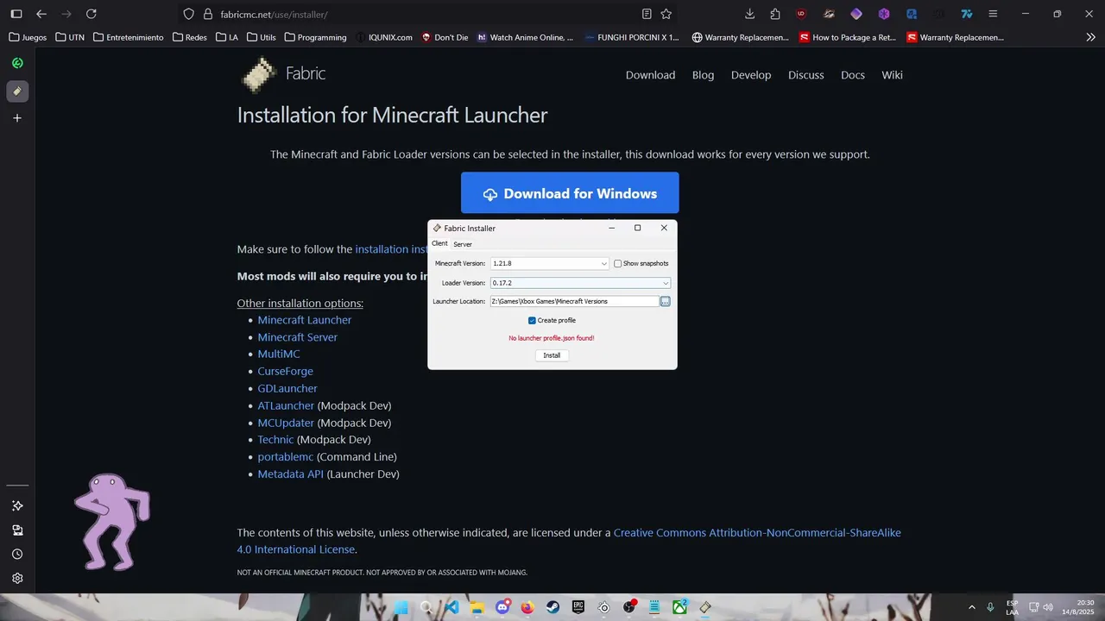Click the Launcher Location path field
The width and height of the screenshot is (1105, 621).
(x=574, y=301)
